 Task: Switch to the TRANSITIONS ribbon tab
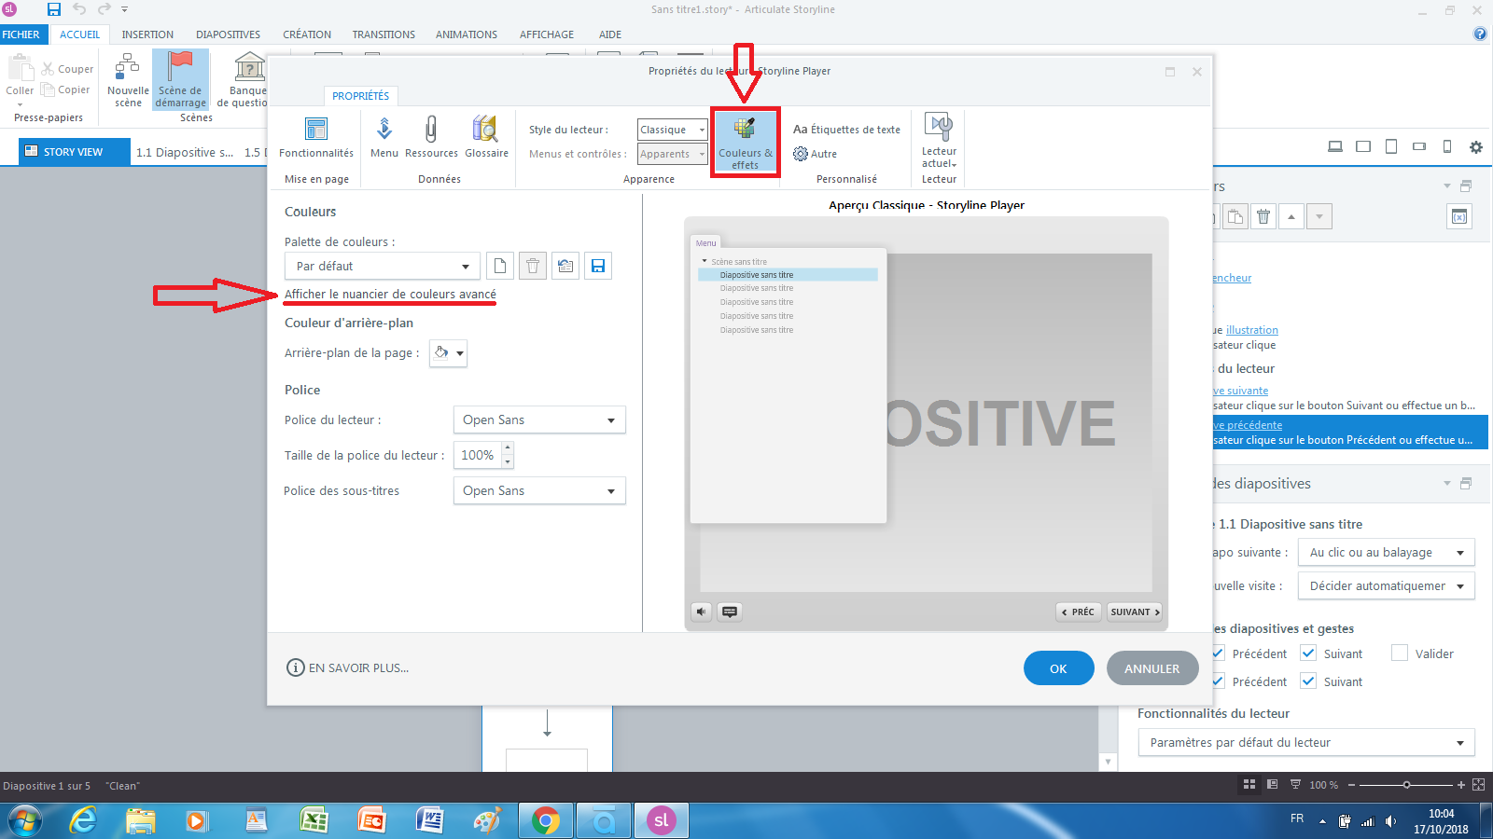pos(384,34)
